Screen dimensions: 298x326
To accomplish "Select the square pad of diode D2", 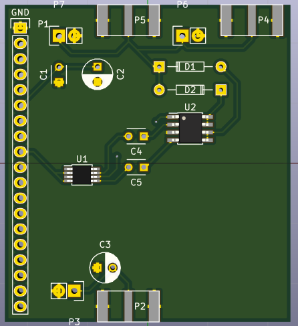I will point(221,90).
